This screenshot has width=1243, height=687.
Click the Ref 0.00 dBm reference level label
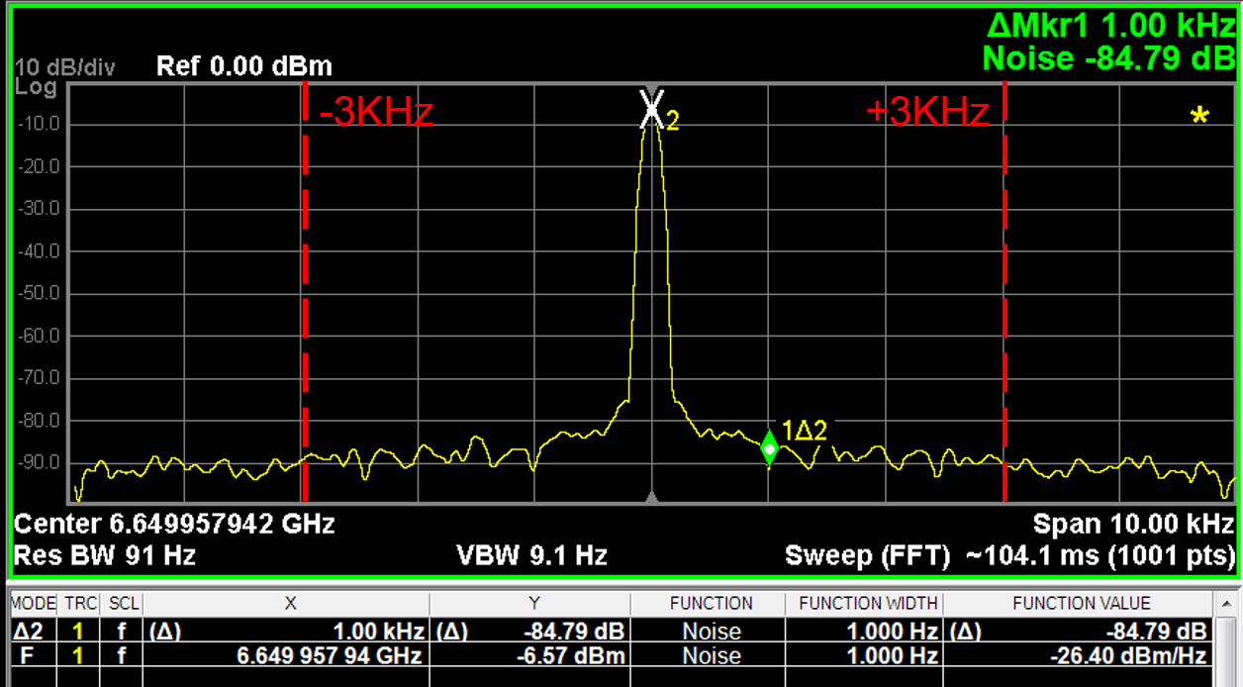pyautogui.click(x=242, y=66)
